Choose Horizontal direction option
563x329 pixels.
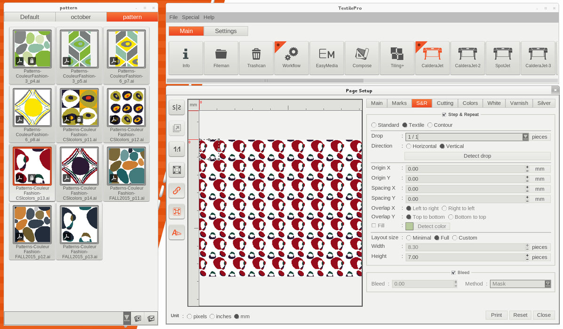click(409, 146)
